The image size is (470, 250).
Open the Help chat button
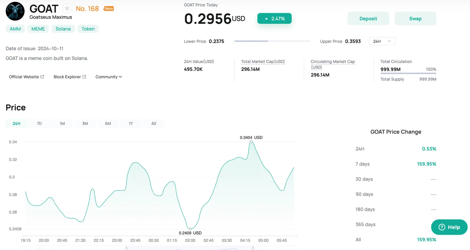pyautogui.click(x=449, y=227)
